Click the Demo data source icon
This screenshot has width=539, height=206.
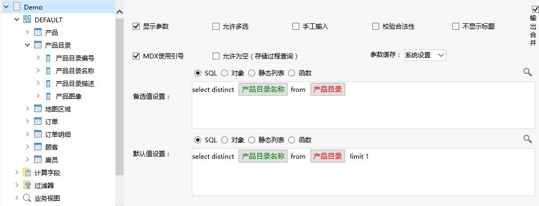[x=17, y=7]
